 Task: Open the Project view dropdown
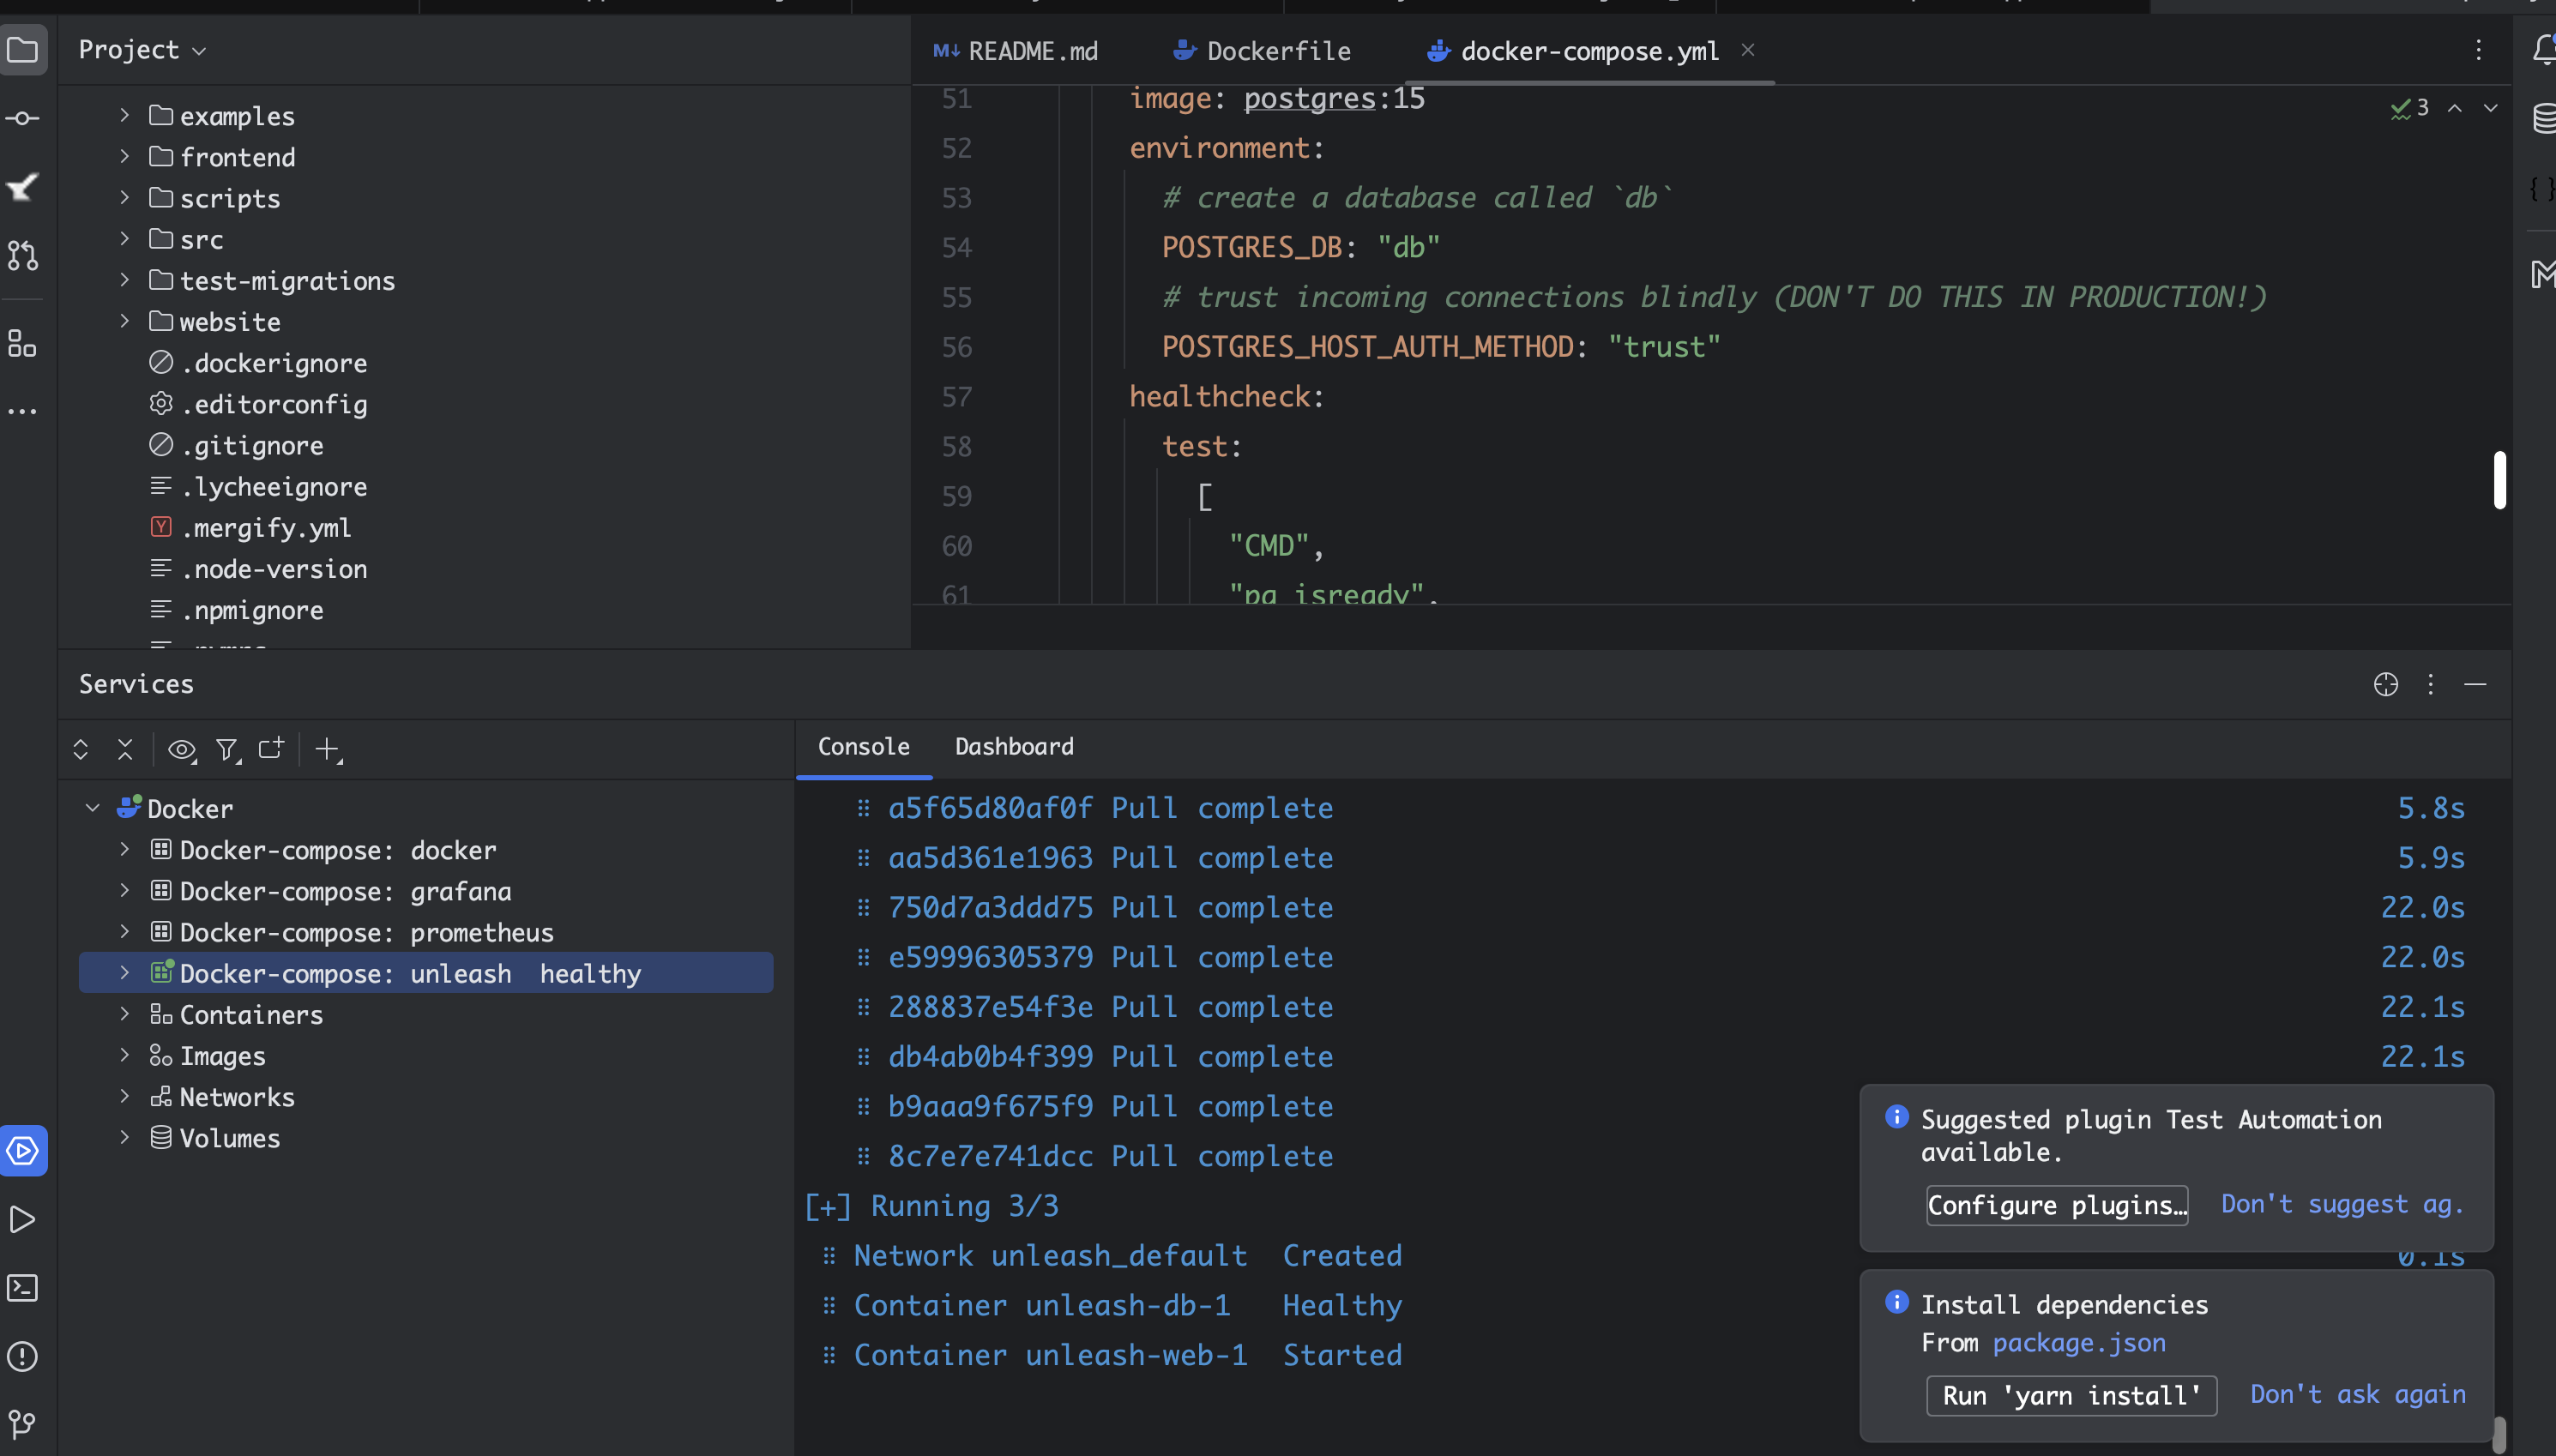click(142, 50)
